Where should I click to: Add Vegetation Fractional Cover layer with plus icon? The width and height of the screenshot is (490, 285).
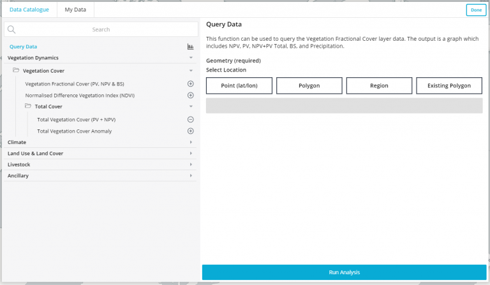[x=190, y=84]
